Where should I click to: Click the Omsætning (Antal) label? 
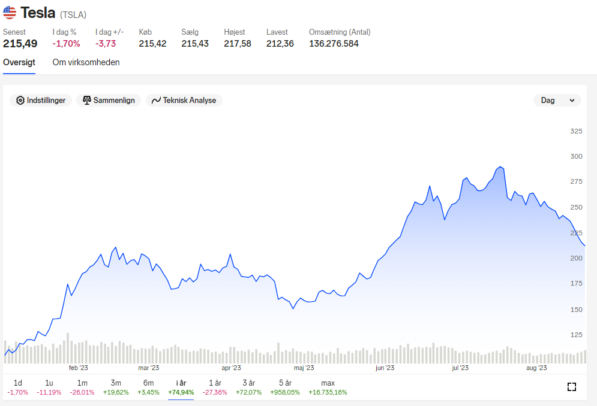coord(340,32)
